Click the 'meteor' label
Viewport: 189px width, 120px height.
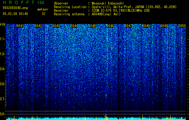pyautogui.click(x=43, y=9)
